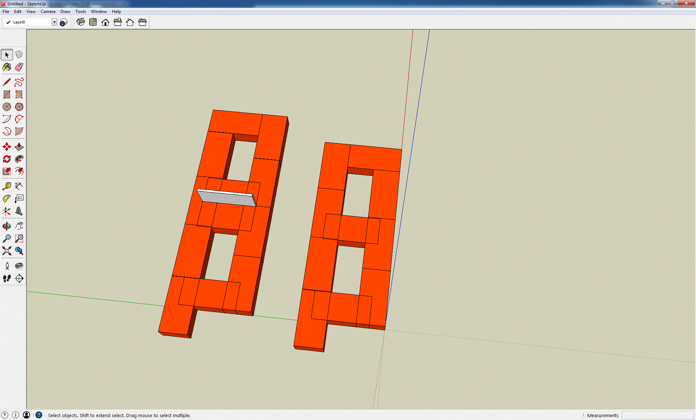
Task: Open the Layer Manager icon
Action: pos(64,22)
